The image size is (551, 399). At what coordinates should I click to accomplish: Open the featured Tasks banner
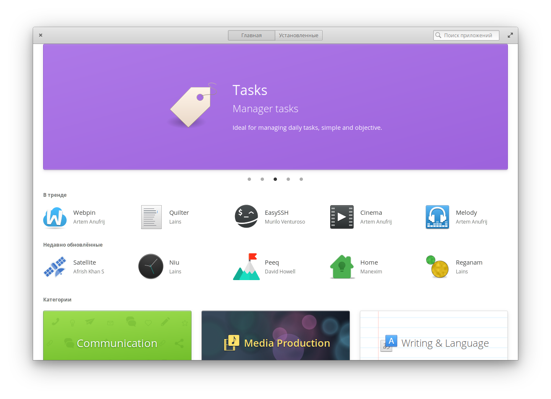pos(275,106)
